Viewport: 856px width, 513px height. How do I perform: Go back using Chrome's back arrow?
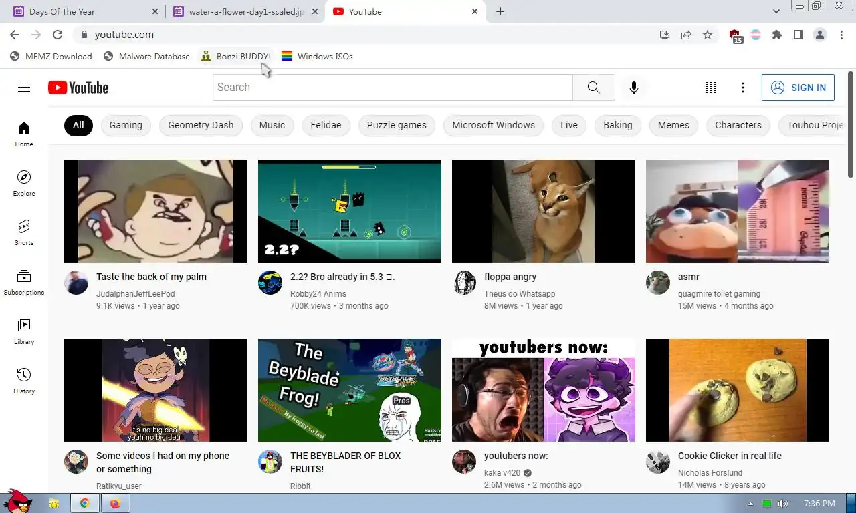15,35
